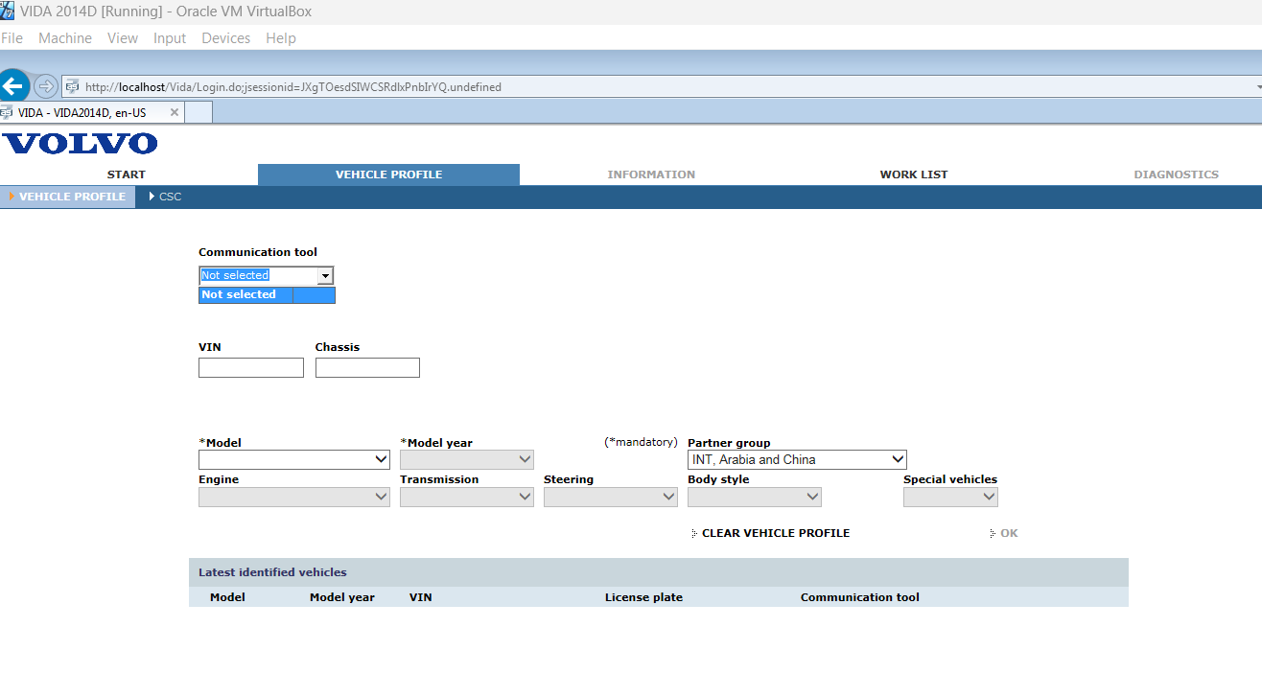Screen dimensions: 1262x697
Task: Open the Machine menu
Action: click(65, 38)
